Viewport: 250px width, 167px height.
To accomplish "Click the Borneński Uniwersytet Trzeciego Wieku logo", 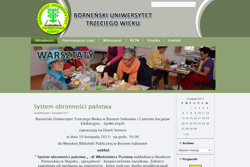I will (53, 18).
